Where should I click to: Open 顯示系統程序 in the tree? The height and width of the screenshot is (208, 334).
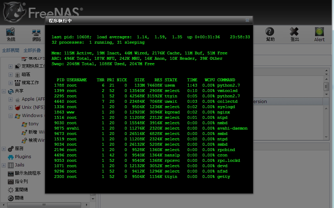point(24,173)
